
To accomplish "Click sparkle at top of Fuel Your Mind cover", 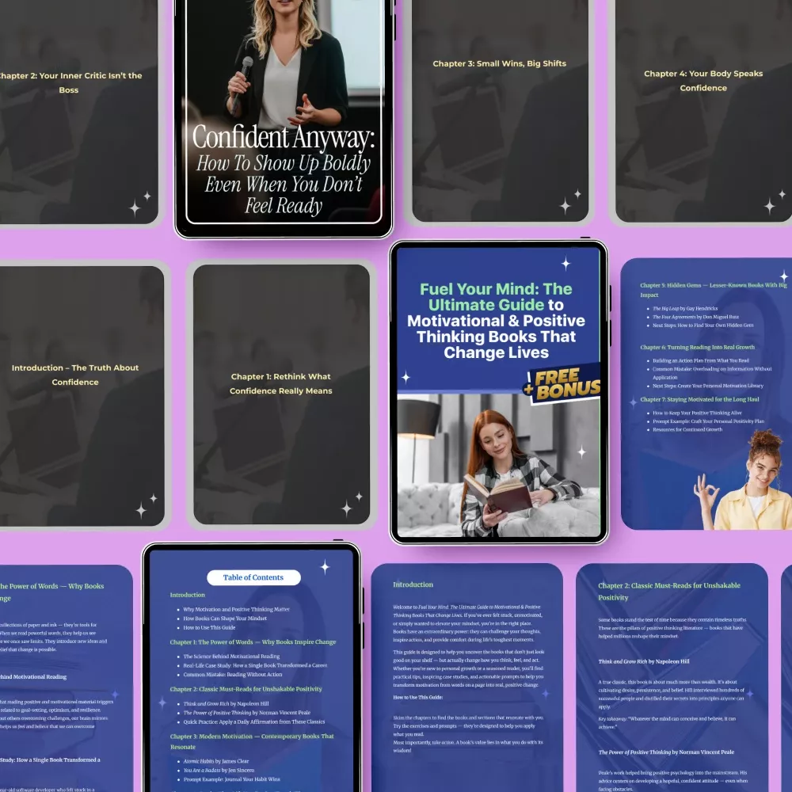I will pos(565,264).
